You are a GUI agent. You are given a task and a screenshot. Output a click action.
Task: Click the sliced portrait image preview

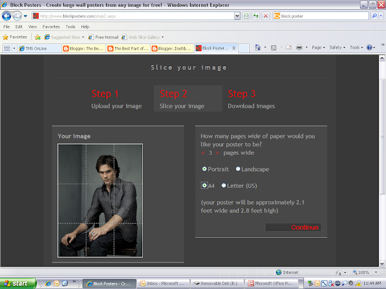(x=100, y=200)
